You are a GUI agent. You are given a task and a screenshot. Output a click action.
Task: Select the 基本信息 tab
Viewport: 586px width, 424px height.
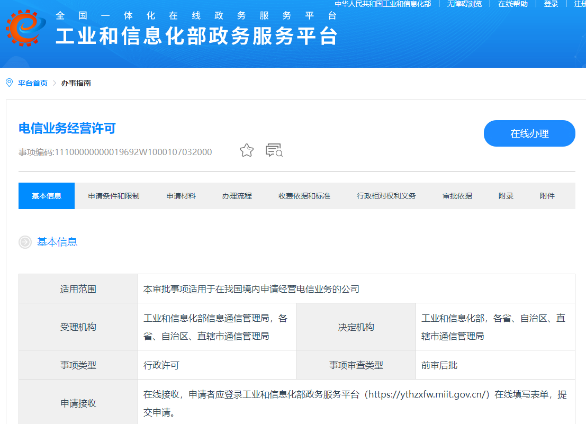pos(47,196)
